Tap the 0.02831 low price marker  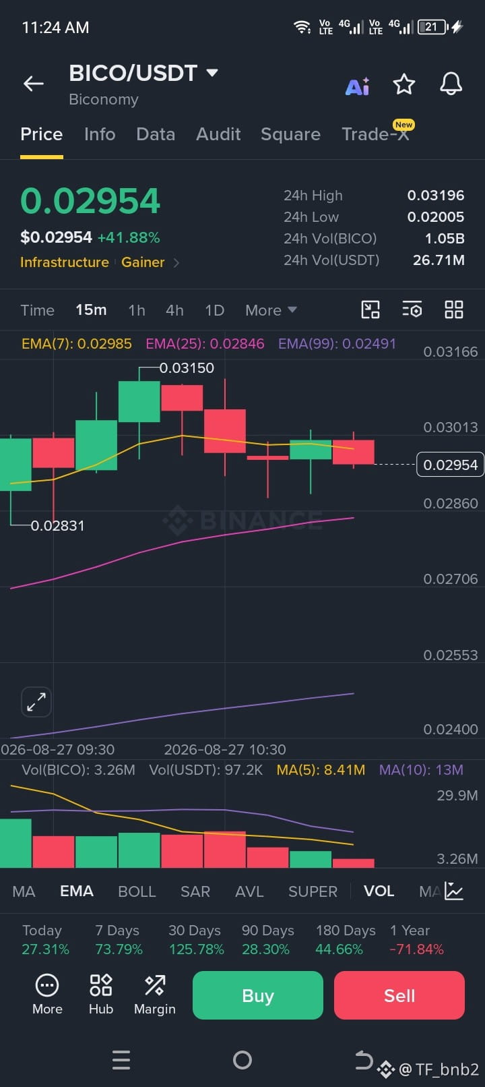[x=58, y=526]
